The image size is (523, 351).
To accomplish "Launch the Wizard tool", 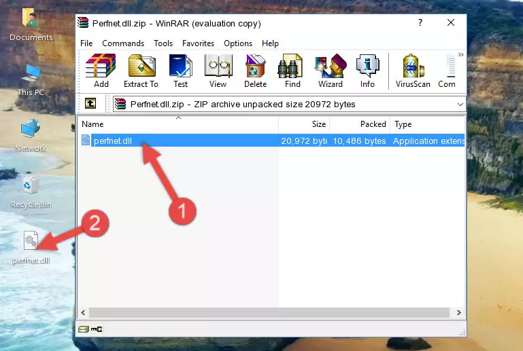I will click(x=331, y=71).
